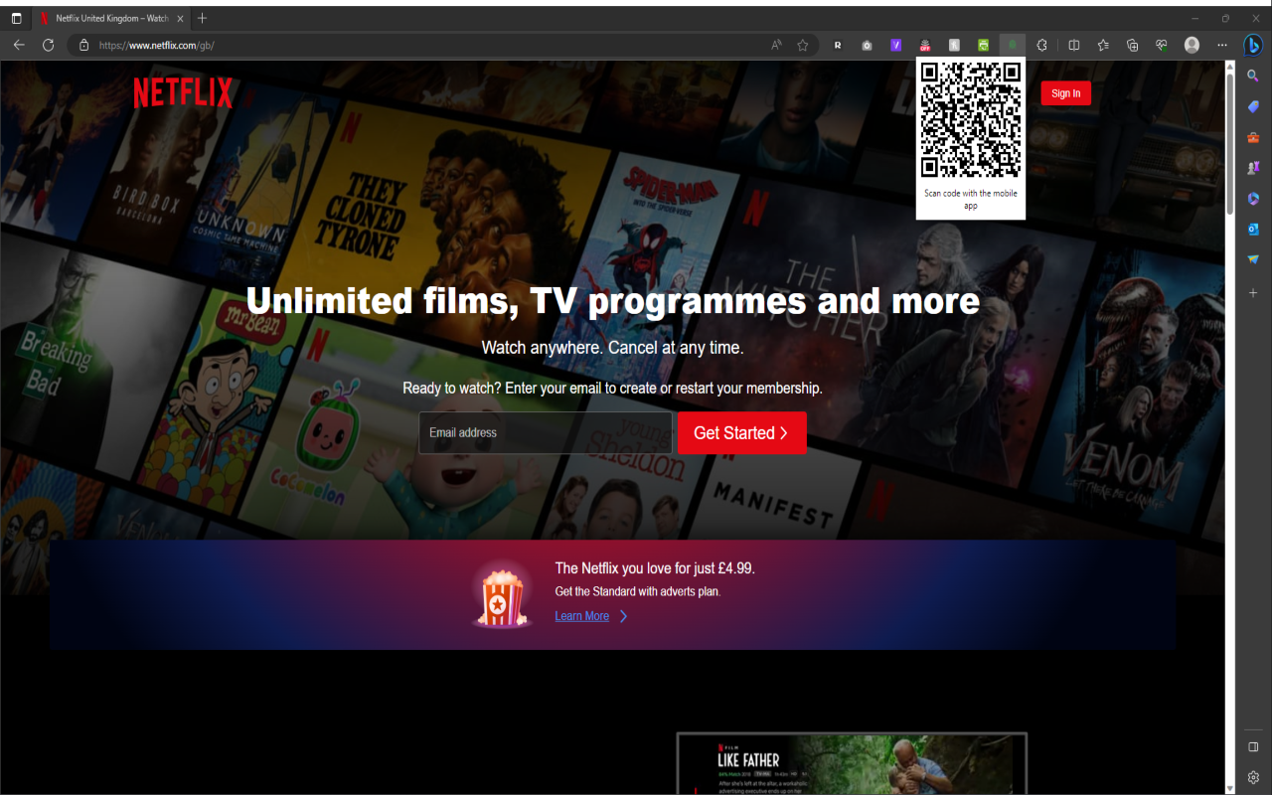The height and width of the screenshot is (795, 1272).
Task: Open the sidebar Search tool
Action: pos(1253,76)
